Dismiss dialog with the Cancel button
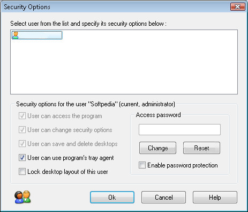This screenshot has height=212, width=248. (x=163, y=198)
